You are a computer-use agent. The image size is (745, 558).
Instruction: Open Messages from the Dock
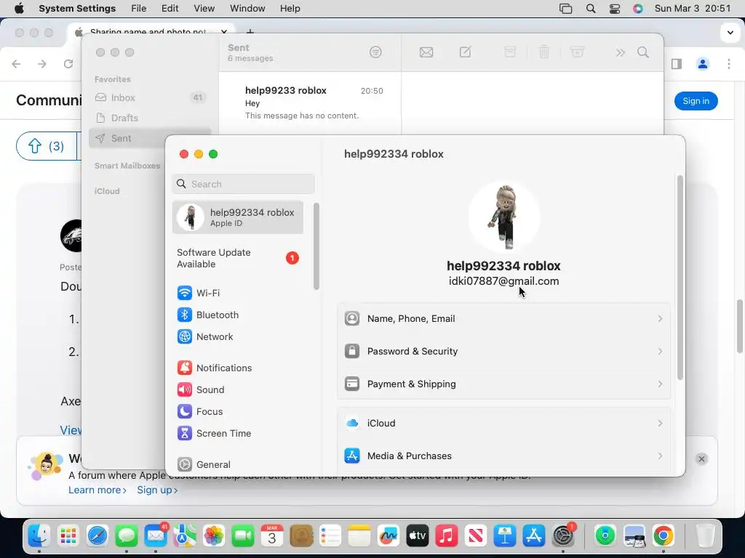[x=127, y=535]
